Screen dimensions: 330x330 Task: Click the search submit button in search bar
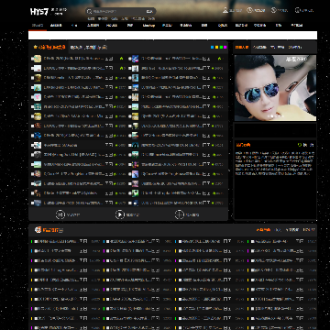(149, 11)
